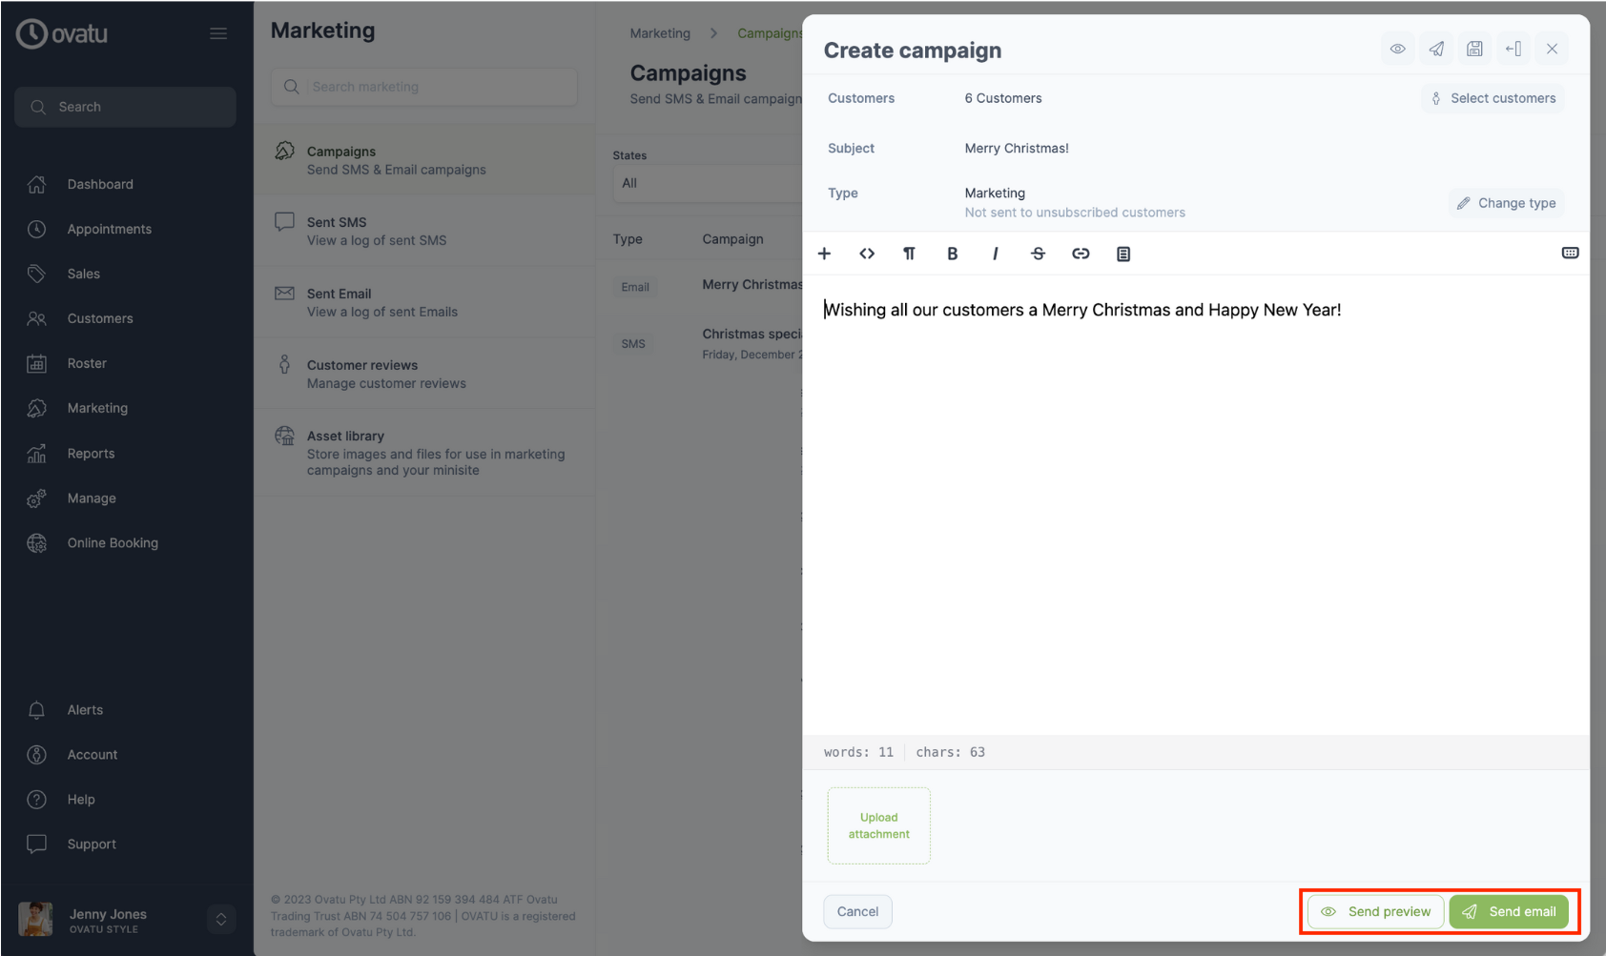The image size is (1606, 956).
Task: Apply strikethrough formatting to text
Action: coord(1038,254)
